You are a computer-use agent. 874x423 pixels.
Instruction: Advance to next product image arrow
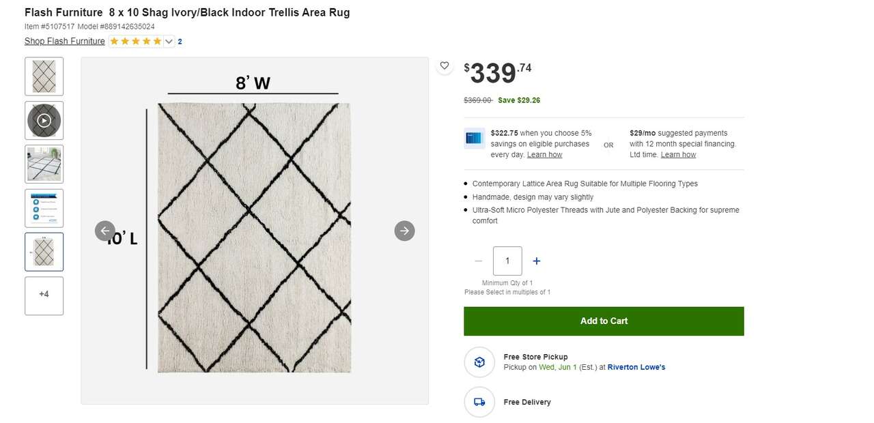(x=404, y=231)
